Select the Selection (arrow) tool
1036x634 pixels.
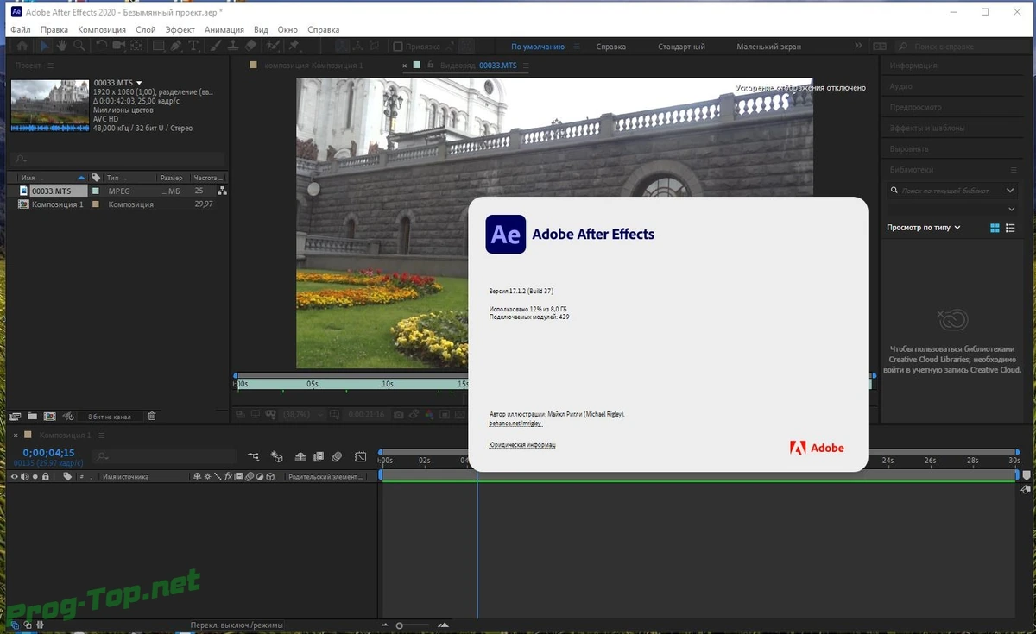coord(45,46)
